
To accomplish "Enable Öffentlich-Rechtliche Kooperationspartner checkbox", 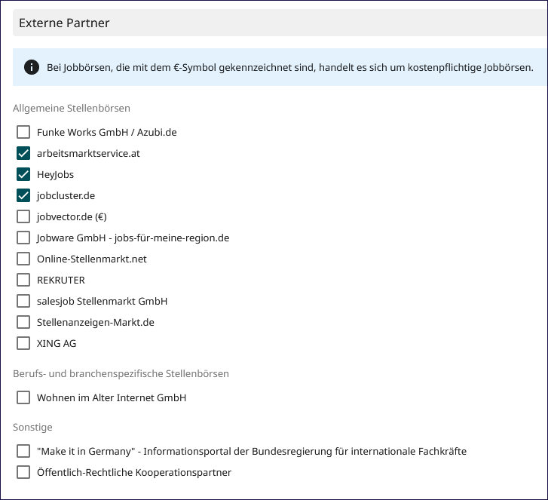I will [x=23, y=472].
